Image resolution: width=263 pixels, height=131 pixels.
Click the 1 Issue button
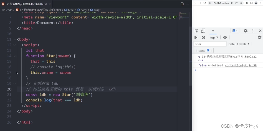coord(203,50)
